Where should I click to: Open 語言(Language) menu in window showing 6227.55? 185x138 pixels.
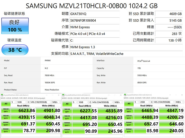coord(101,98)
